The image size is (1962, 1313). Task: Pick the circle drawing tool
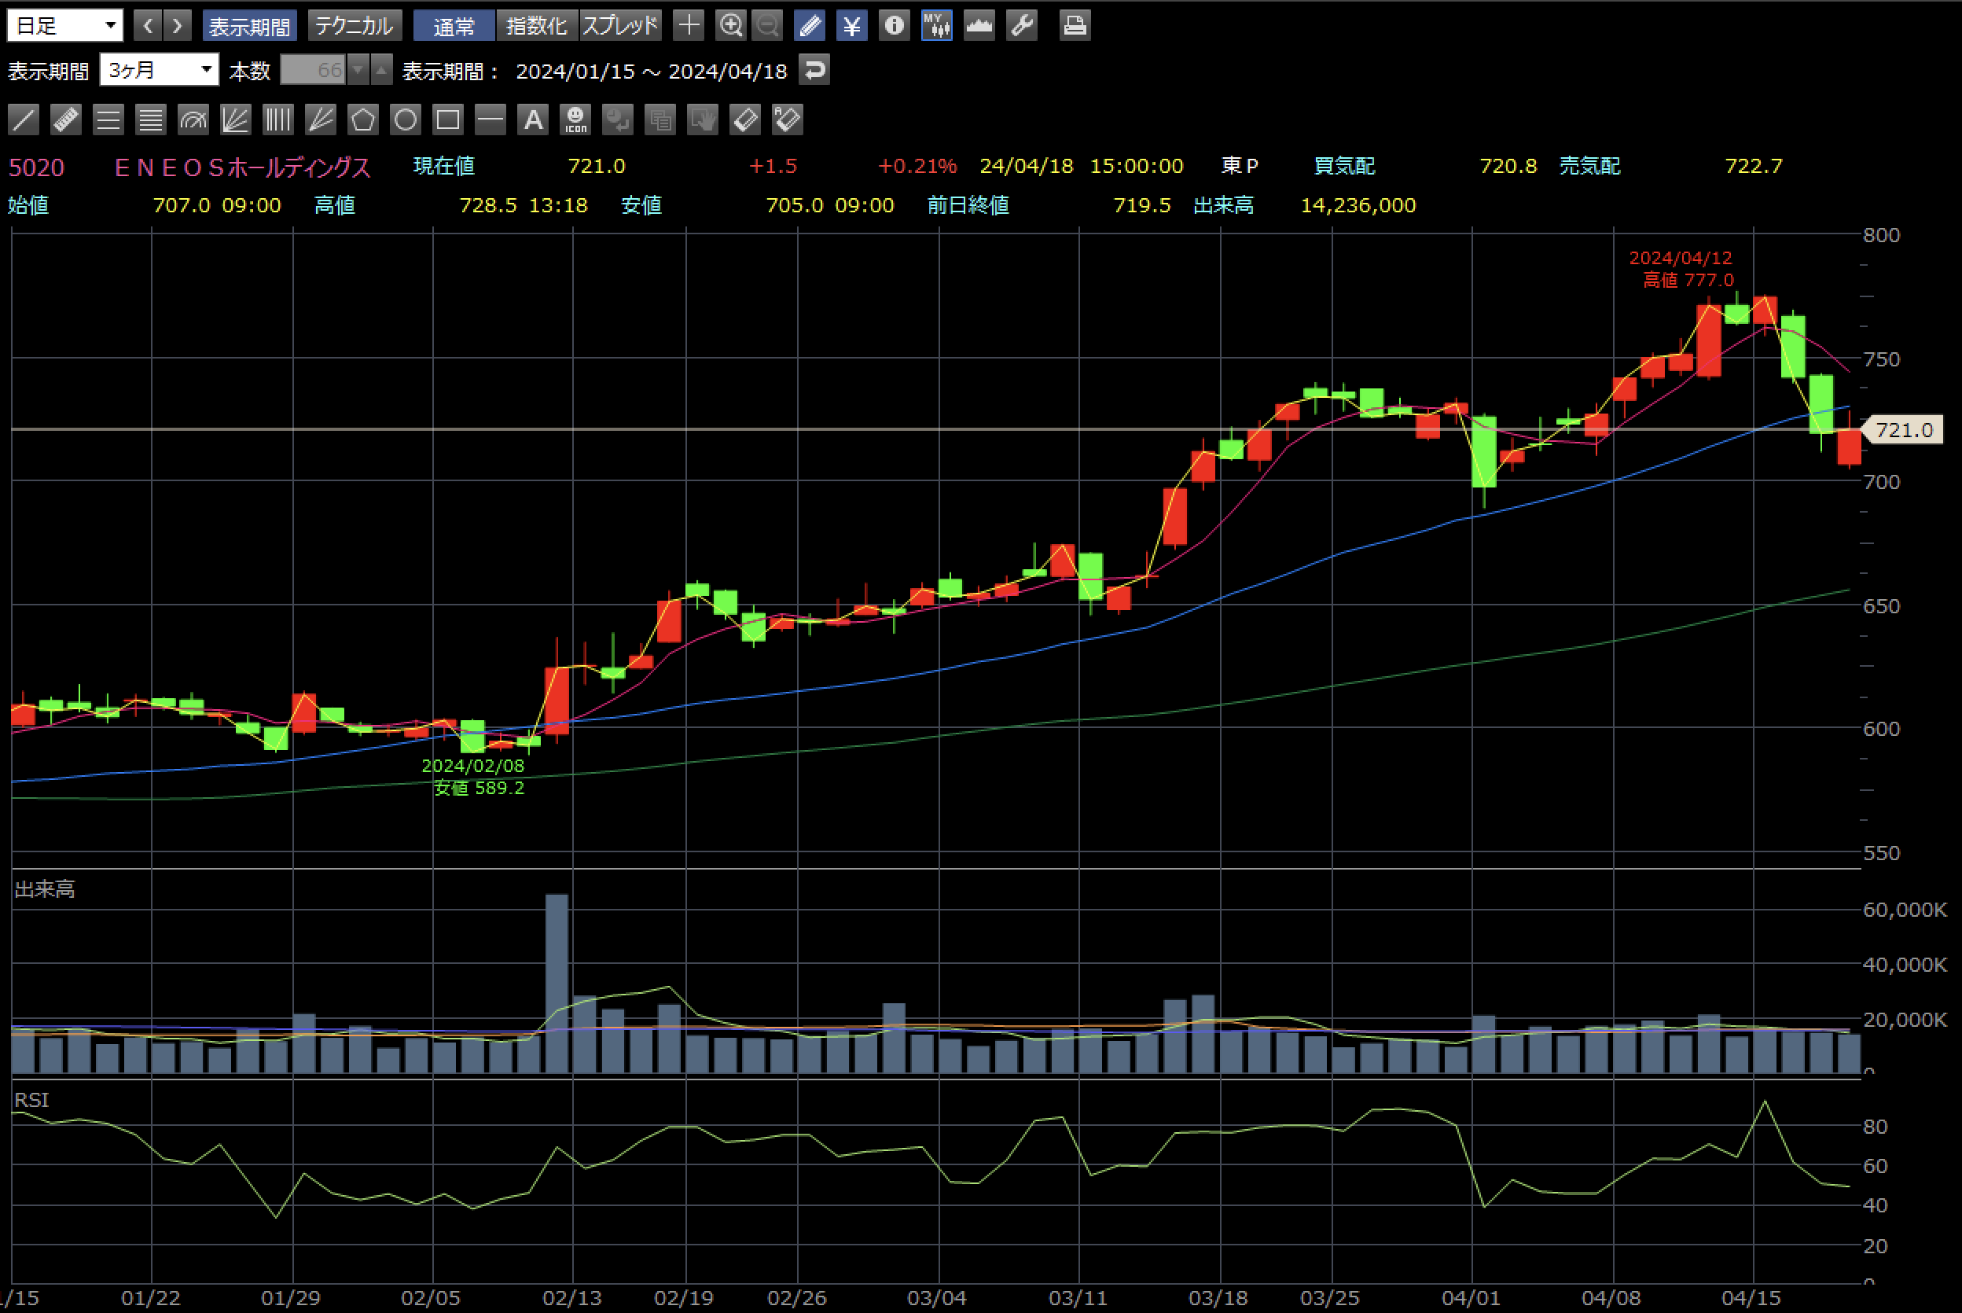coord(405,120)
